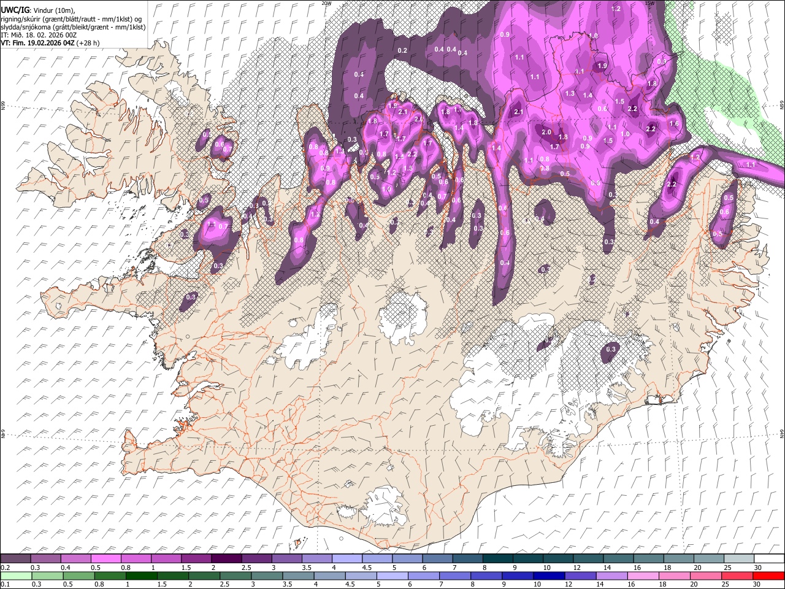Click the top-row legend swatch starting at 4.5
This screenshot has height=589, width=785.
tap(377, 559)
